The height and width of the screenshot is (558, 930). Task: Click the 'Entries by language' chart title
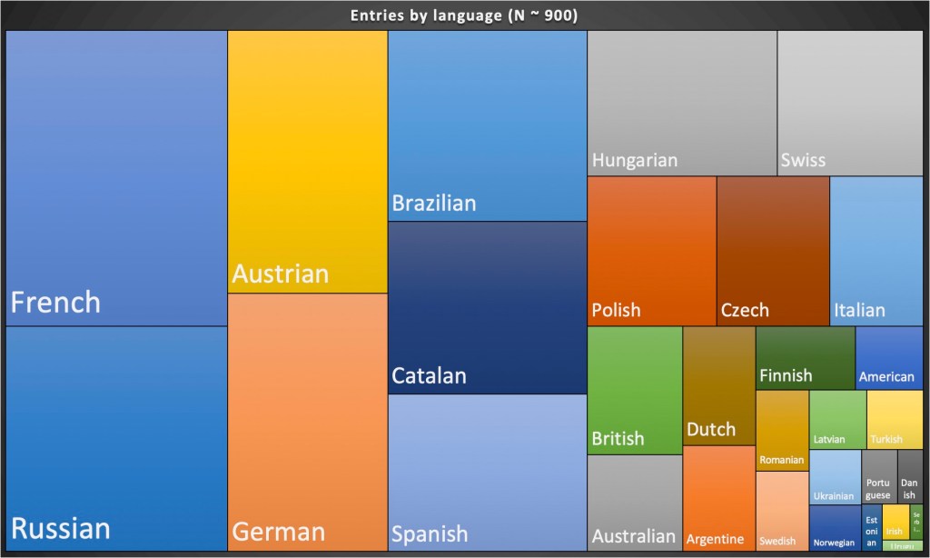[464, 15]
